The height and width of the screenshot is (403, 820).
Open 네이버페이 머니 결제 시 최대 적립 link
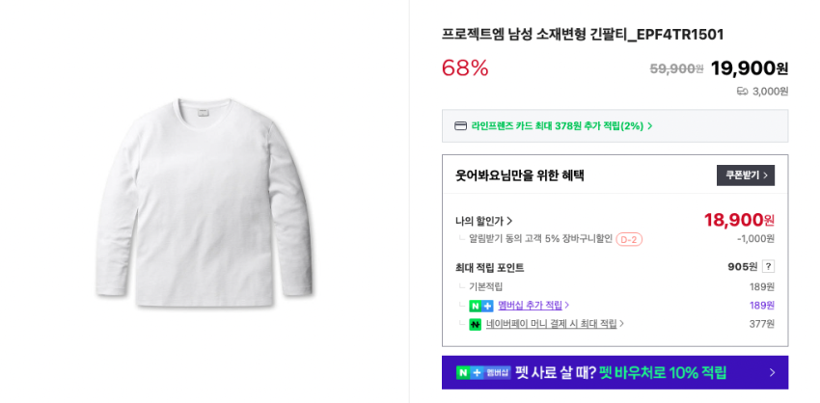pyautogui.click(x=551, y=324)
